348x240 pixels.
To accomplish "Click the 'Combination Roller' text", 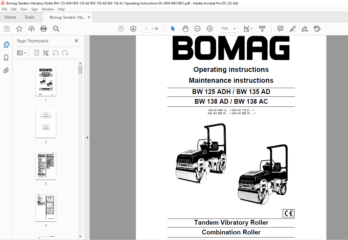I will click(231, 232).
